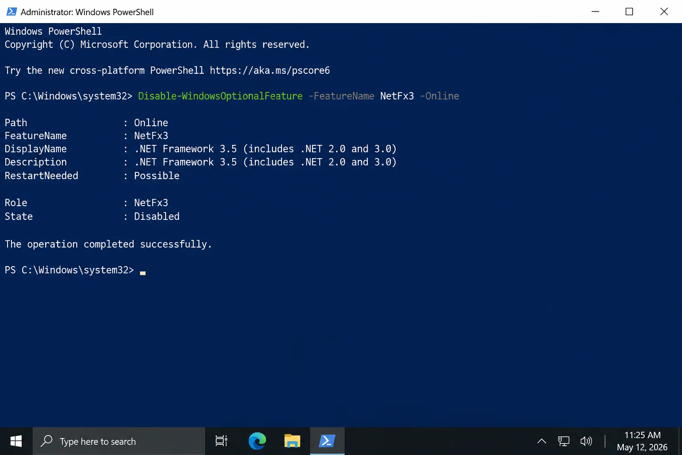
Task: Click the Description .NET Framework 3.5 line
Action: [x=201, y=162]
